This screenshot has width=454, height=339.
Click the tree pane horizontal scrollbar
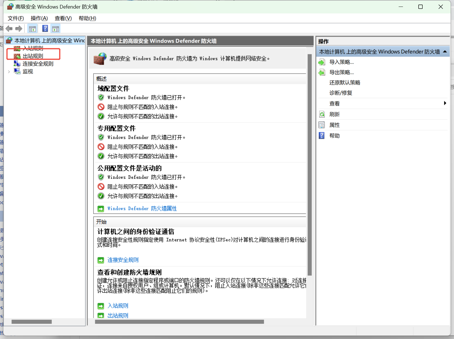pyautogui.click(x=32, y=322)
